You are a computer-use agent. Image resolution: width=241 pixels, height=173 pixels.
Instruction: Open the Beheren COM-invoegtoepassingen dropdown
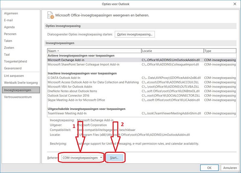tap(82, 158)
